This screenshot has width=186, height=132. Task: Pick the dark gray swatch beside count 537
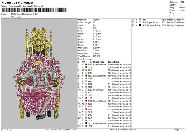(86, 67)
